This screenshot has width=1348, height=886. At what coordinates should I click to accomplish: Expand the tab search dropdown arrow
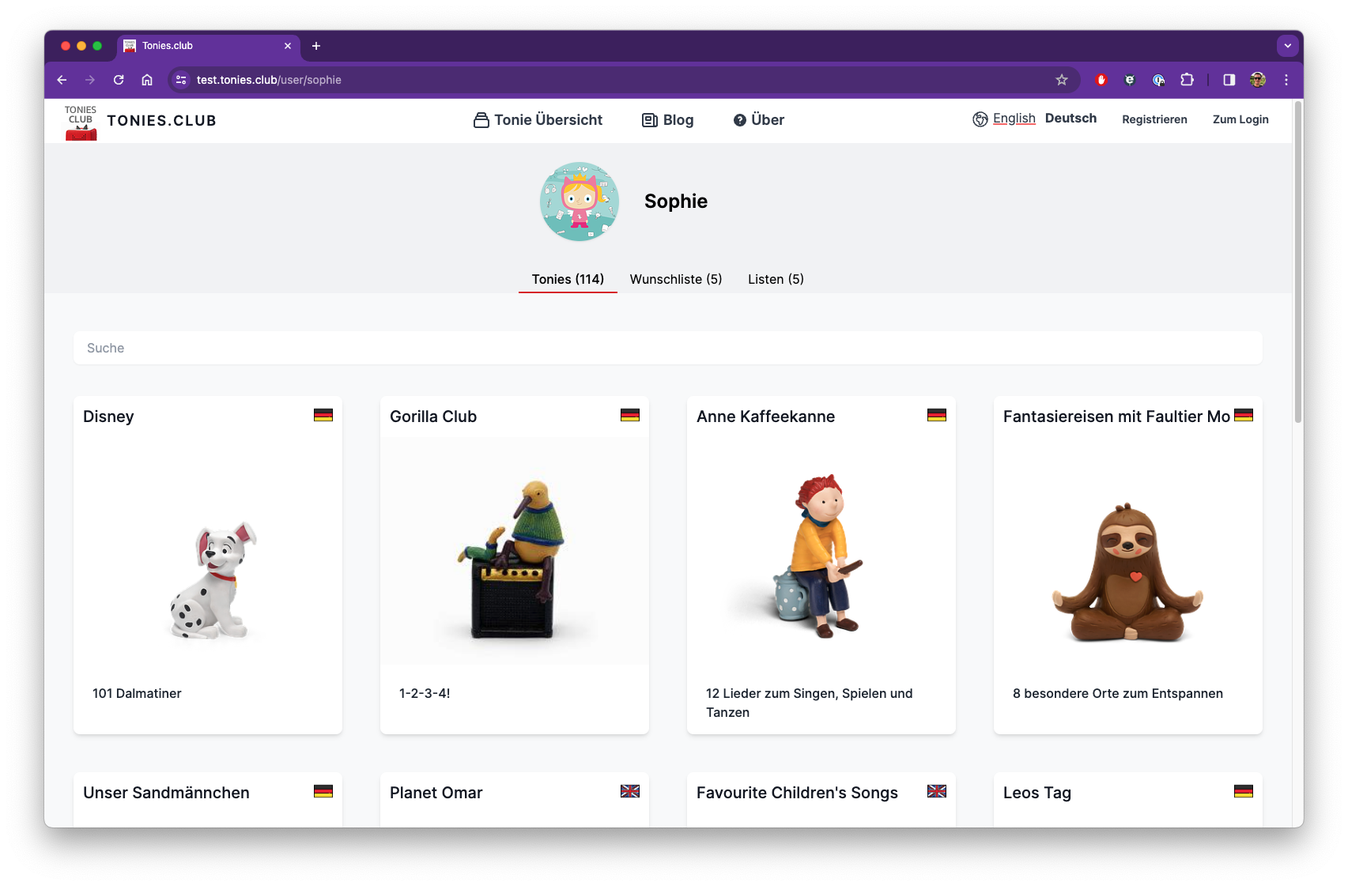pyautogui.click(x=1288, y=46)
